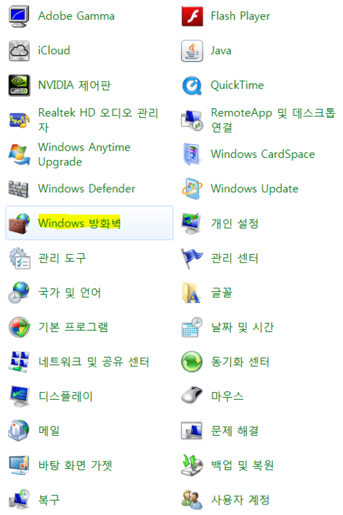Open the 국가 및 언어 link
Image resolution: width=343 pixels, height=515 pixels.
click(x=69, y=293)
